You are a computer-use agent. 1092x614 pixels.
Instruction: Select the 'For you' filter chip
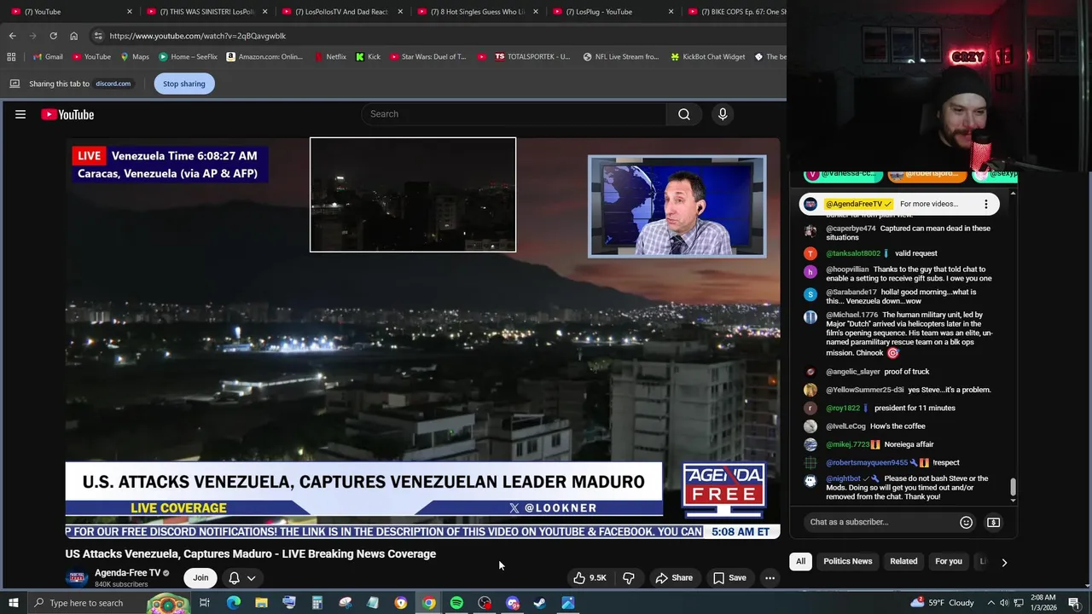click(948, 561)
